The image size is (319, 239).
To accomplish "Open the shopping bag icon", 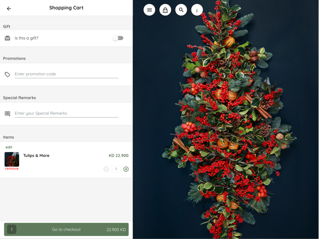I will pyautogui.click(x=165, y=10).
